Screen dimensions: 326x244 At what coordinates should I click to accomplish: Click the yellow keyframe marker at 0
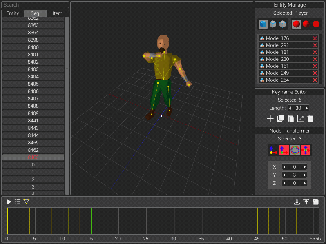7,221
